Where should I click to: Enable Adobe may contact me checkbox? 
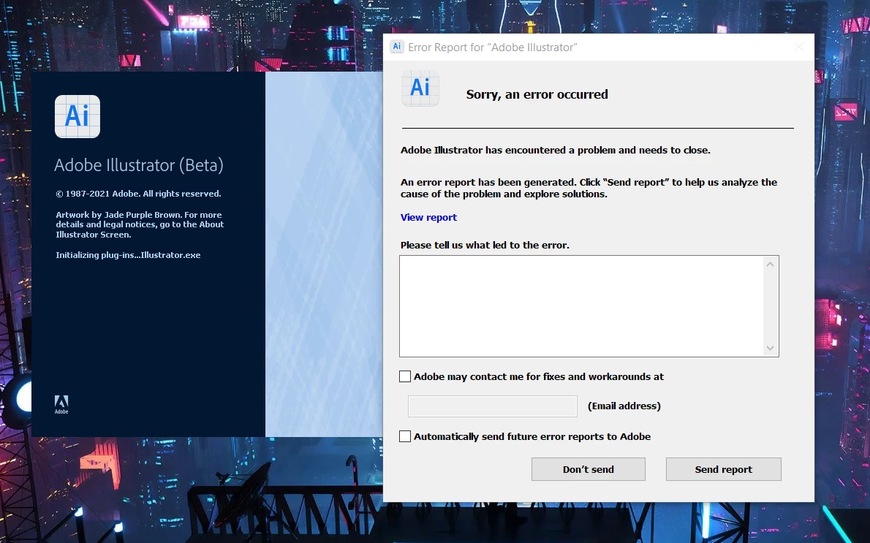click(x=405, y=376)
